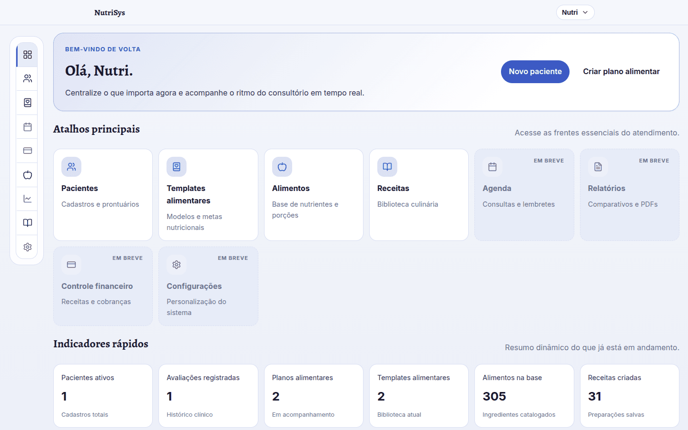Click the clipboard icon on Templates alimentares card
This screenshot has height=430, width=688.
pos(177,167)
